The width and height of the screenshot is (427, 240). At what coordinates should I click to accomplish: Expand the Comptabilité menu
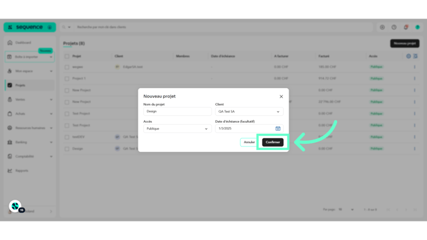coord(29,156)
